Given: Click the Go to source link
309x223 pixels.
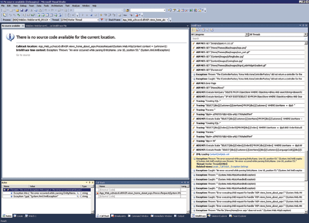Looking at the screenshot, I should (23, 55).
